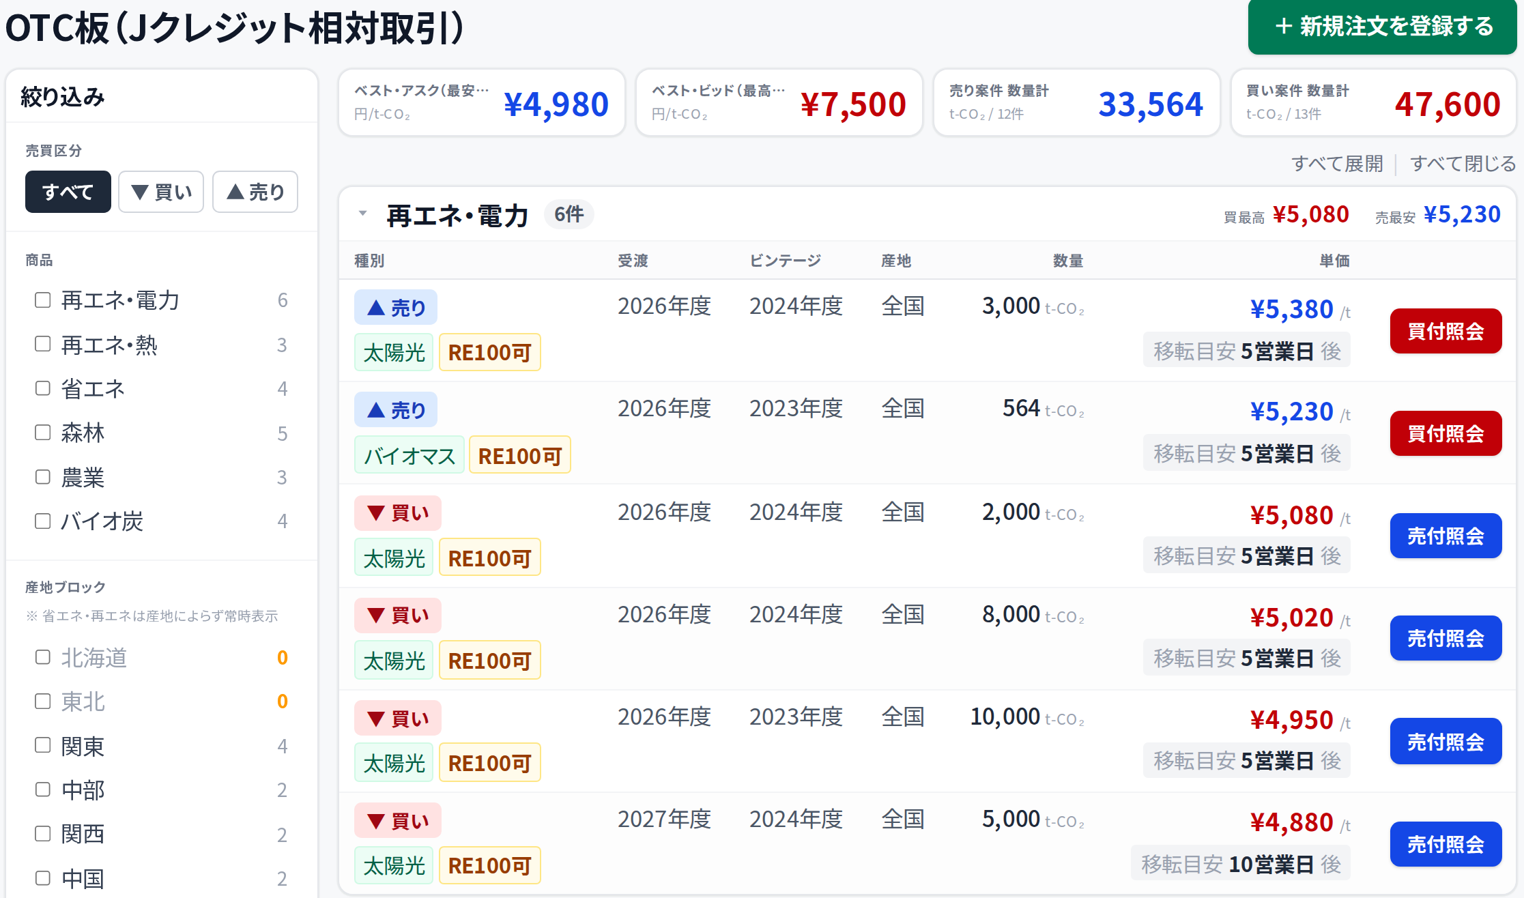Click the ▲売り badge on the 3,000 t-CO₂ row
The width and height of the screenshot is (1524, 898).
pos(396,308)
